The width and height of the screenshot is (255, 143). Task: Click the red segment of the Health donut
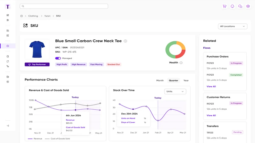[181, 55]
